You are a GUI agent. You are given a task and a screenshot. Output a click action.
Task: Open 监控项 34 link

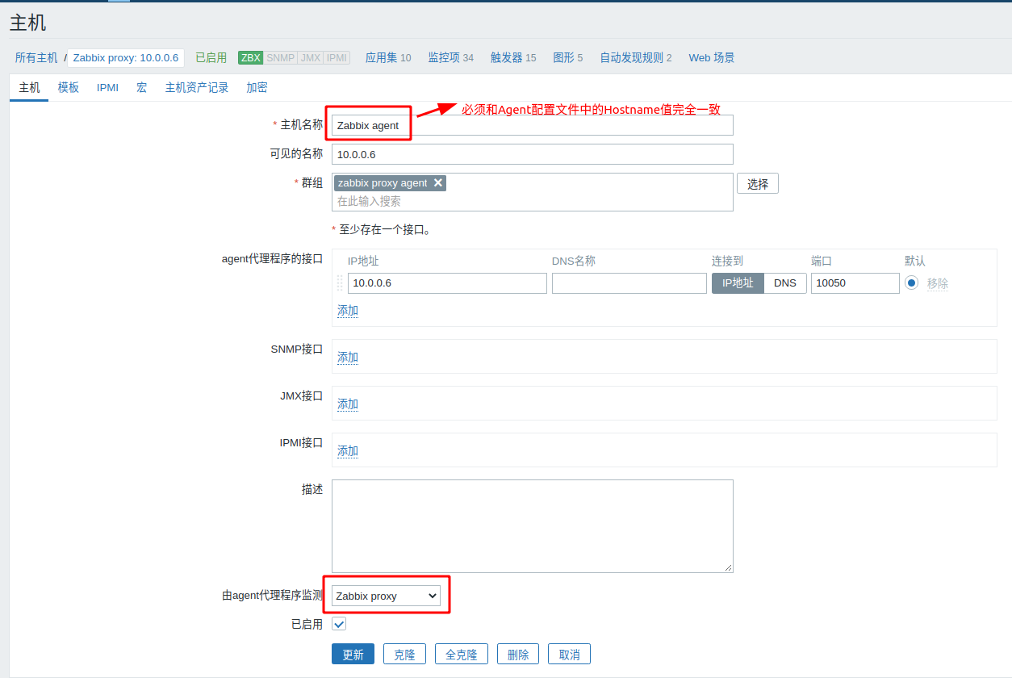pos(451,58)
